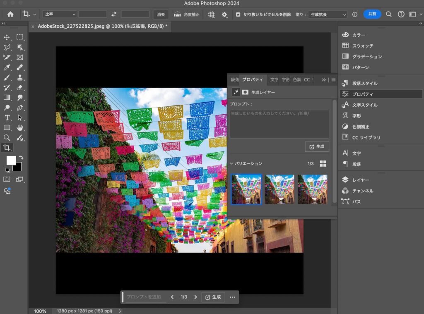Select the Hand tool

pos(20,127)
